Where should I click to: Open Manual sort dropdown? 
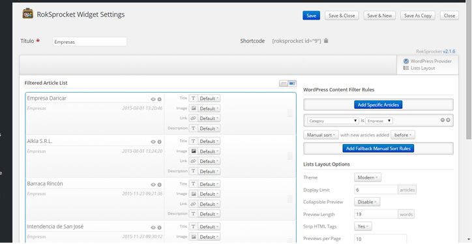321,135
